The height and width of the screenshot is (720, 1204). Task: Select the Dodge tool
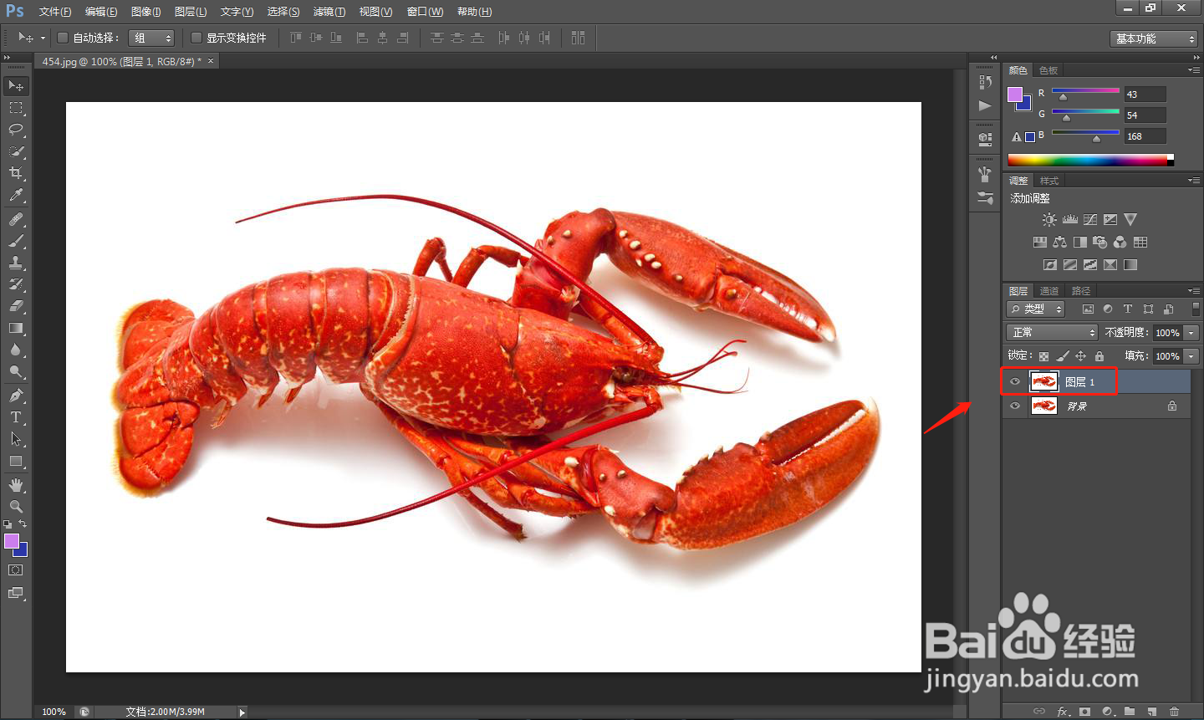pos(16,371)
